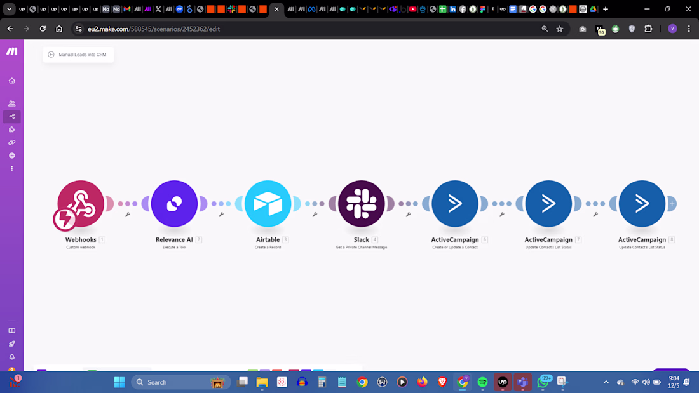Open Connections link icon in sidebar
This screenshot has width=699, height=393.
pos(11,143)
